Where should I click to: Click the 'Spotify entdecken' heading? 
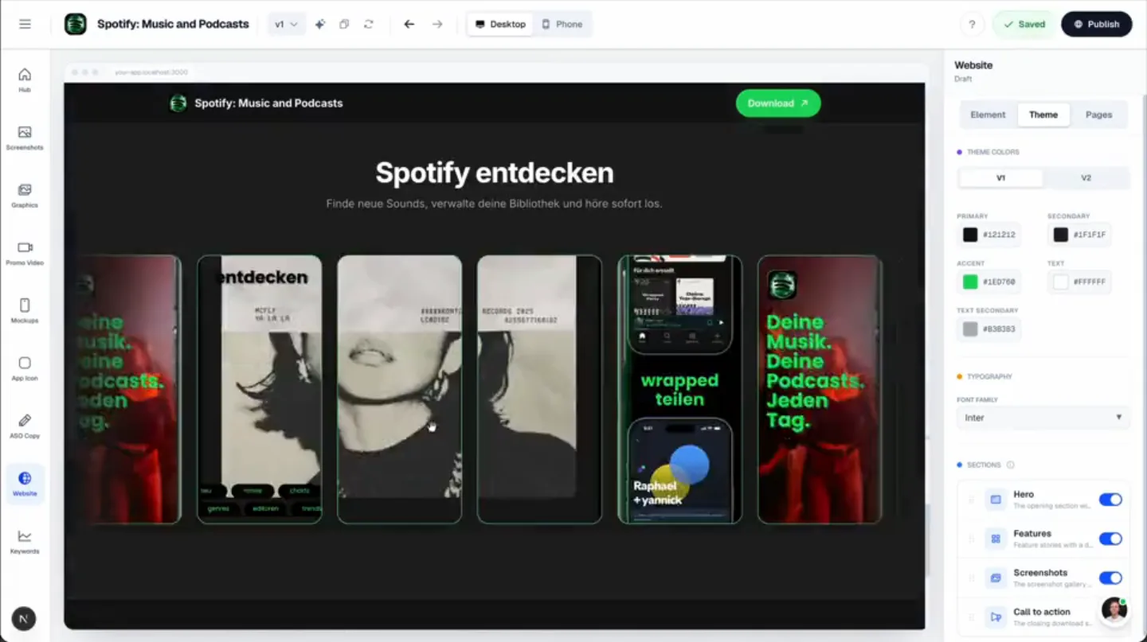point(495,173)
